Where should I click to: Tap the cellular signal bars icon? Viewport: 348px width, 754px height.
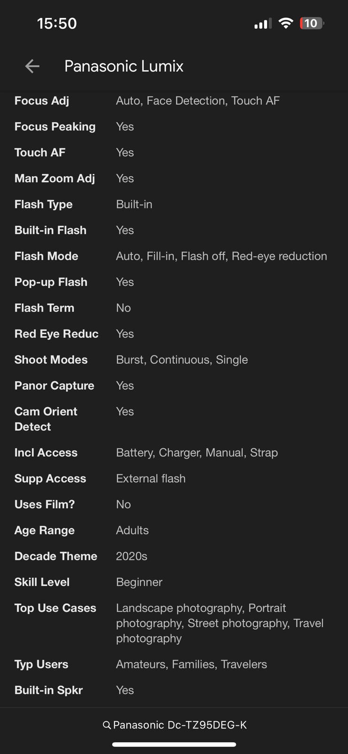click(262, 24)
